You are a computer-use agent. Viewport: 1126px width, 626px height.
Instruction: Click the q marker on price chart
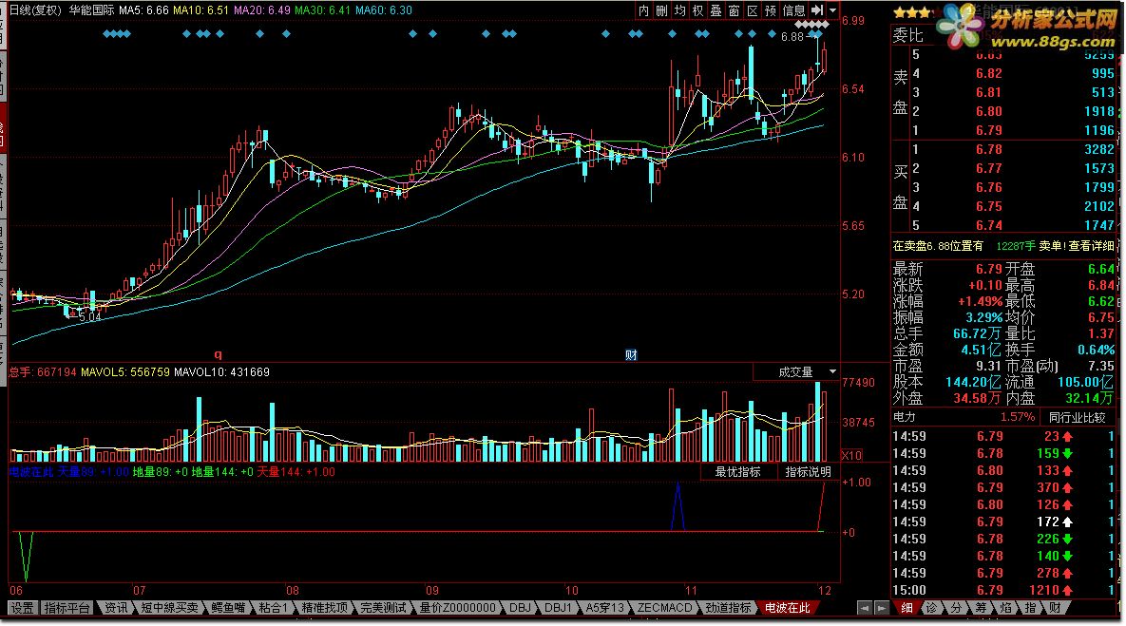click(218, 354)
